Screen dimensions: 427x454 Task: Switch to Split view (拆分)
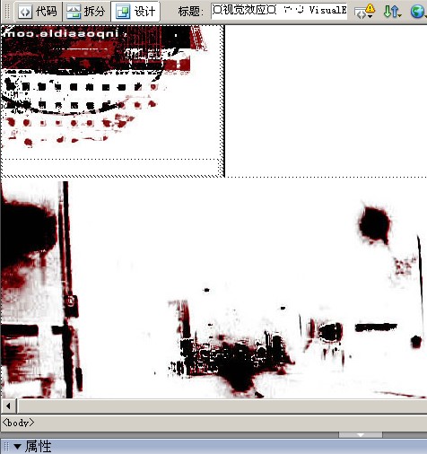[86, 12]
